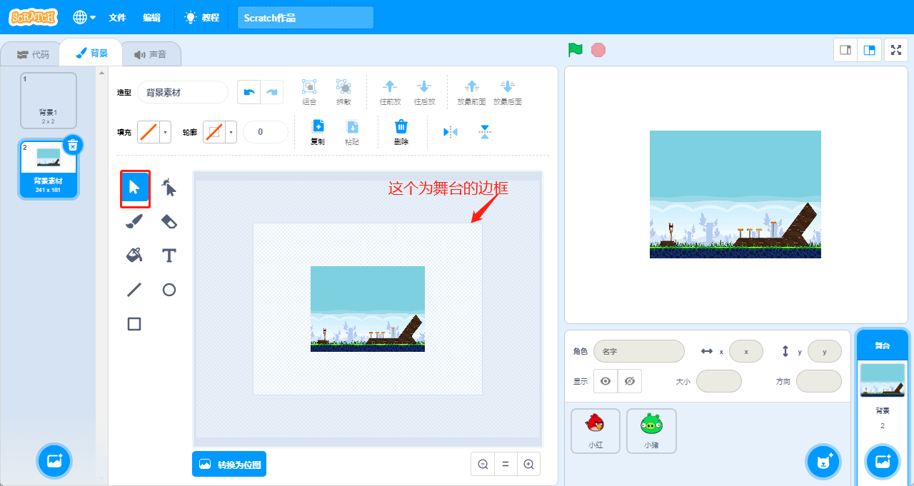Flip the selection horizontally

450,132
